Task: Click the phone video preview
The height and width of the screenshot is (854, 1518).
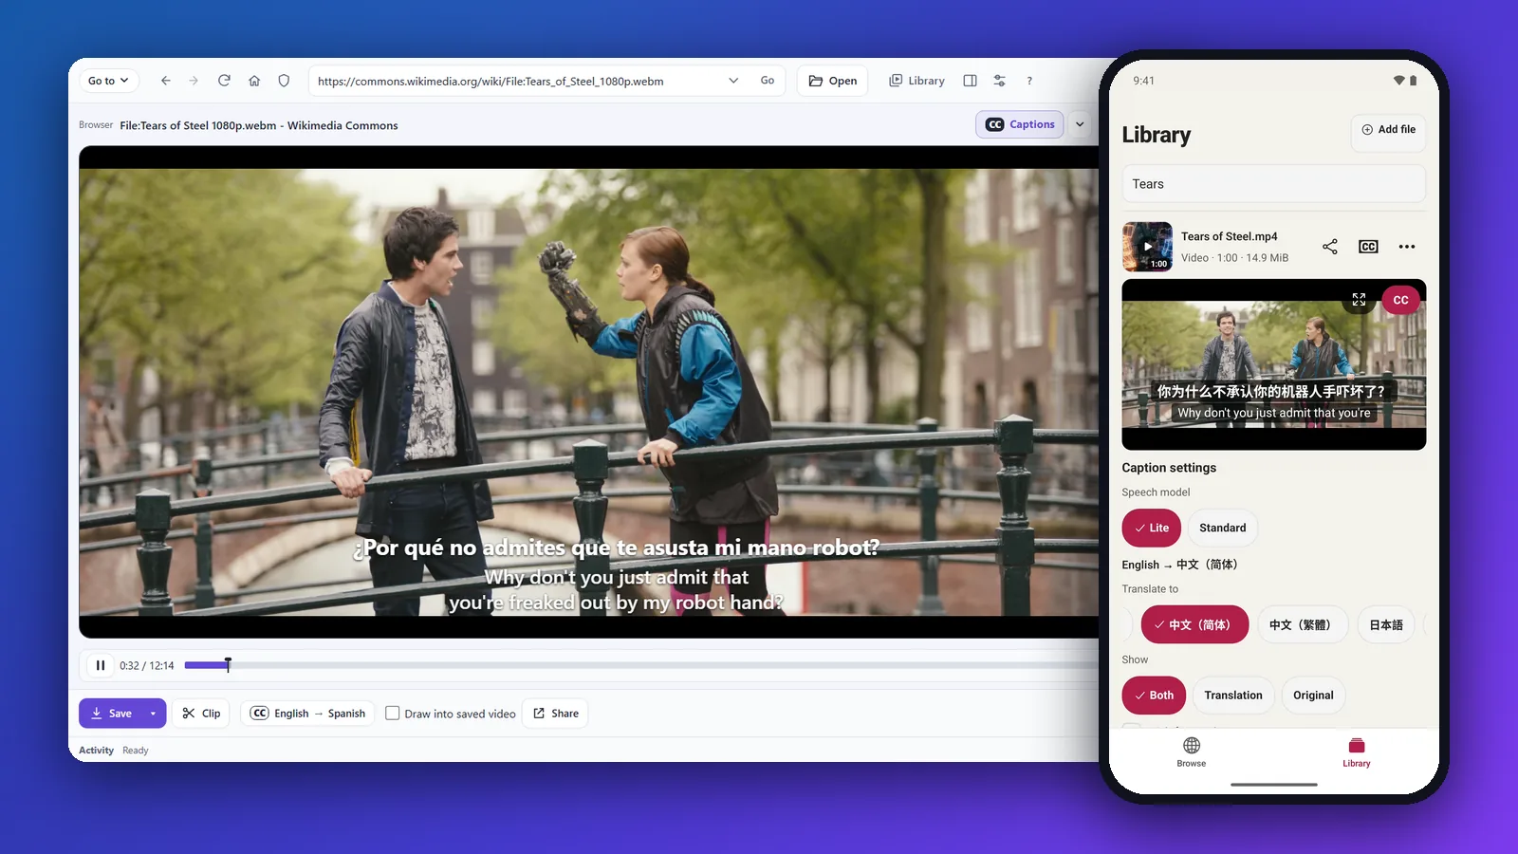Action: click(1273, 364)
